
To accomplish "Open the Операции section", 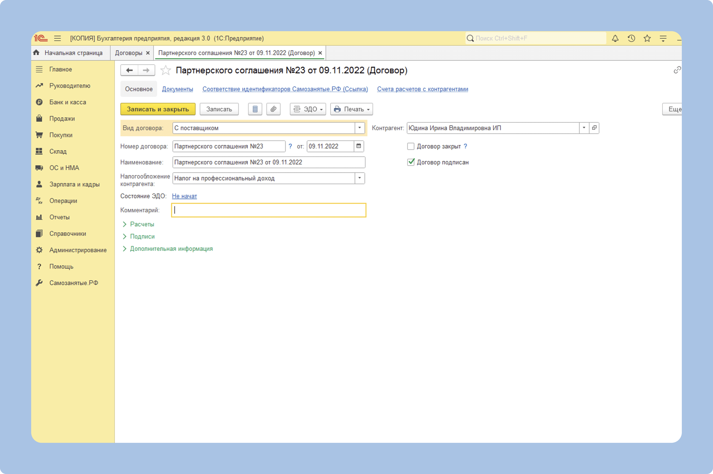I will [x=63, y=201].
